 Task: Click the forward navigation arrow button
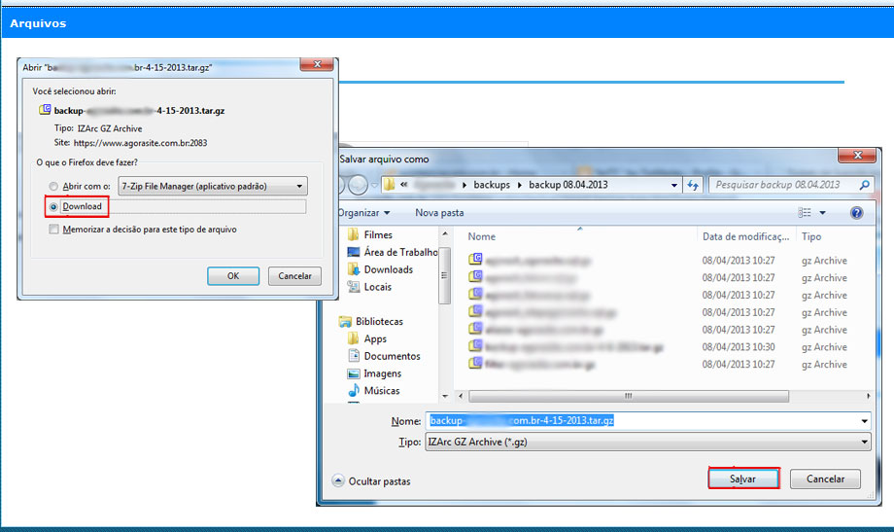[x=358, y=185]
